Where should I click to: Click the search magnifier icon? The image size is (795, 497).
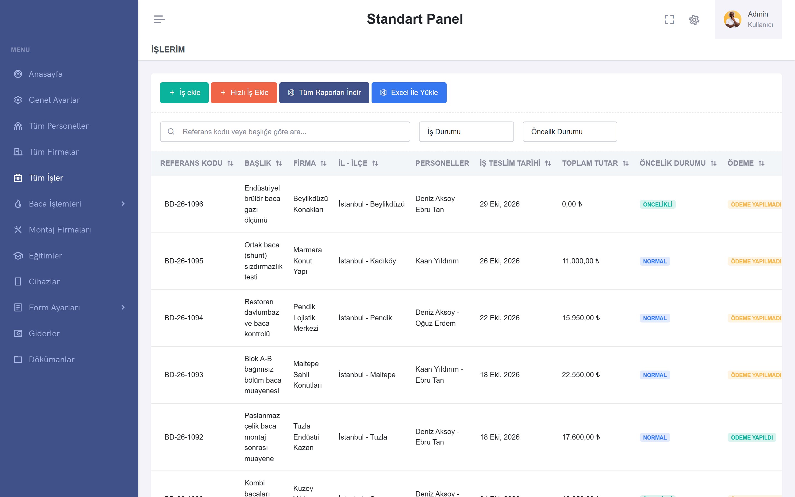[x=171, y=132]
